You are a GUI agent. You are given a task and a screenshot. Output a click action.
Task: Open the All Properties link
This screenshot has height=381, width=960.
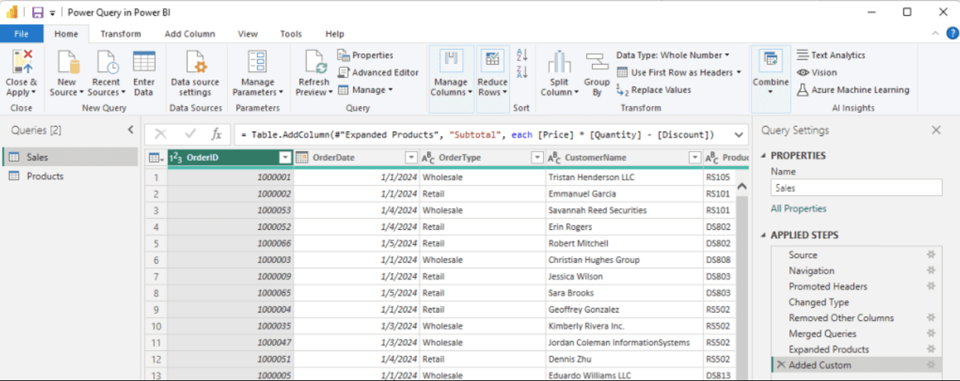coord(798,209)
